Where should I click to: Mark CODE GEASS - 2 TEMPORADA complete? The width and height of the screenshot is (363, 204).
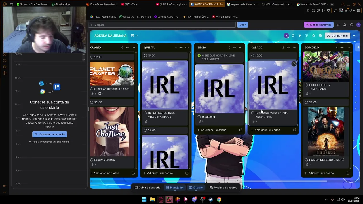[307, 85]
